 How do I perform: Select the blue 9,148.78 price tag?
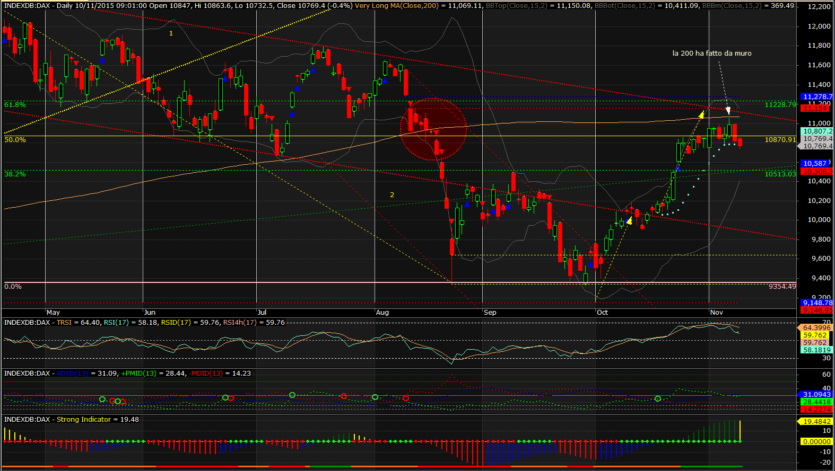pos(817,303)
